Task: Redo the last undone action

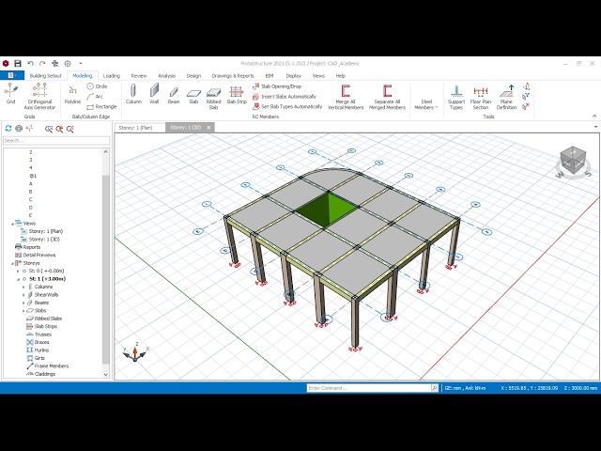Action: (x=42, y=63)
